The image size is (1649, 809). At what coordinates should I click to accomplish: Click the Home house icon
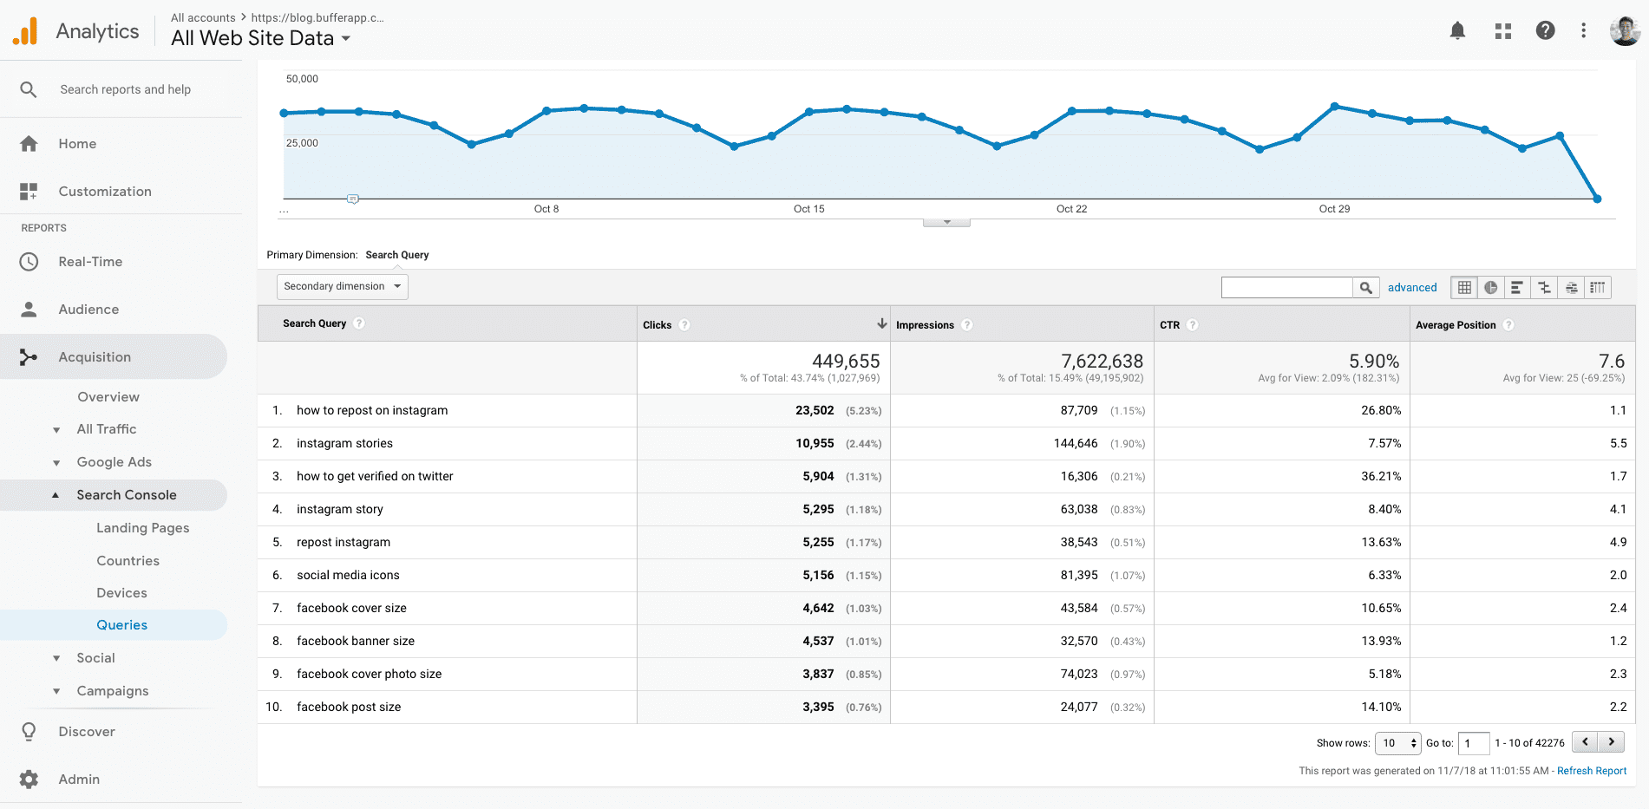click(29, 144)
